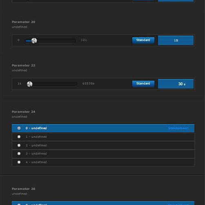The image size is (205, 205).
Task: Click Parameter 20 value field showing 15
Action: coord(176,41)
